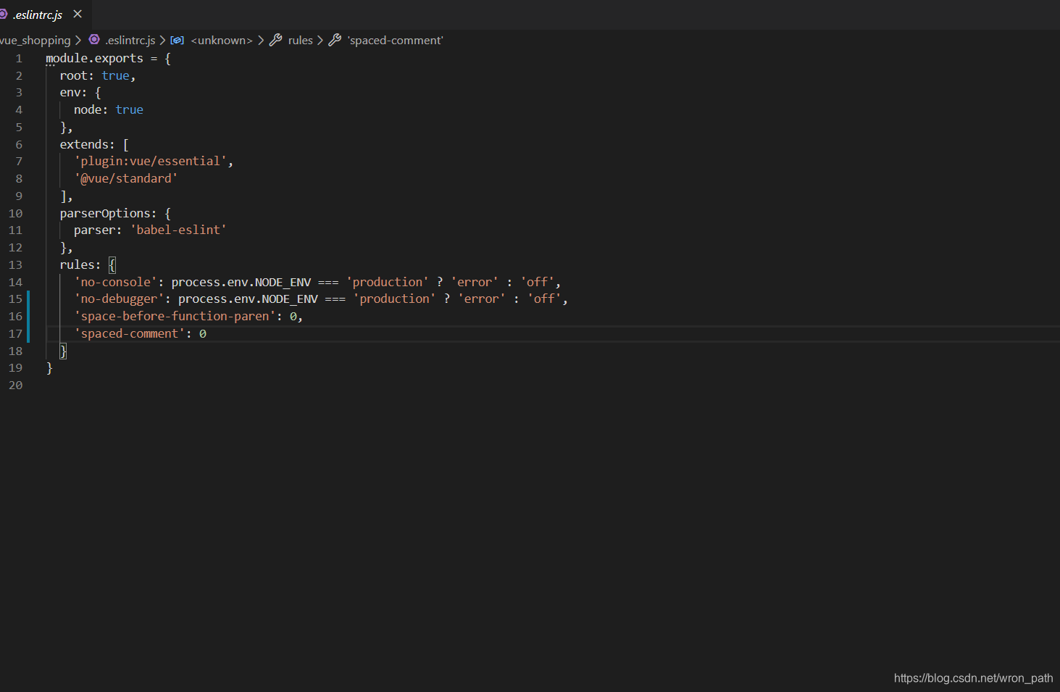The width and height of the screenshot is (1060, 692).
Task: Click line number 20 in gutter
Action: [x=15, y=385]
